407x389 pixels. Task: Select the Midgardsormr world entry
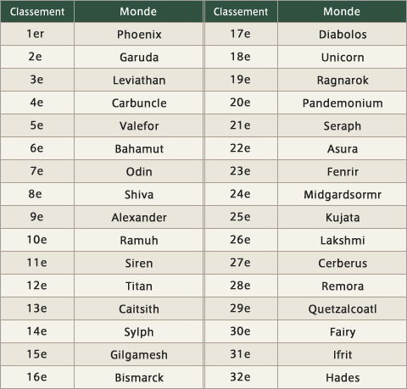coord(343,194)
